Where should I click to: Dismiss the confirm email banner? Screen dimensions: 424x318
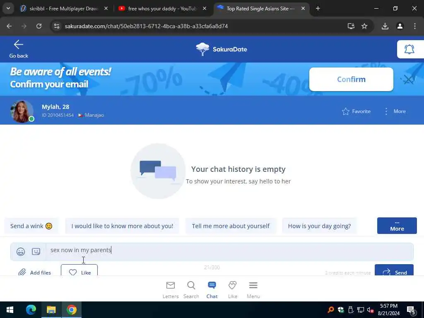tap(409, 79)
